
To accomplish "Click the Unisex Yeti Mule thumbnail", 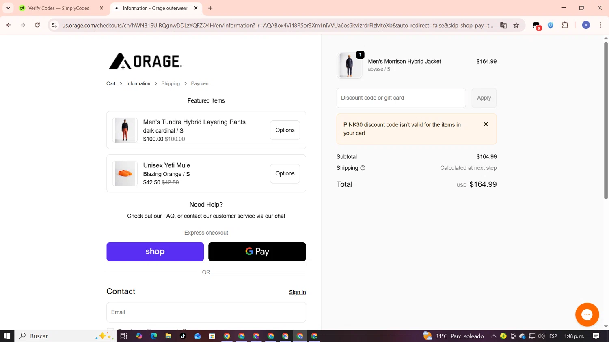I will point(125,173).
